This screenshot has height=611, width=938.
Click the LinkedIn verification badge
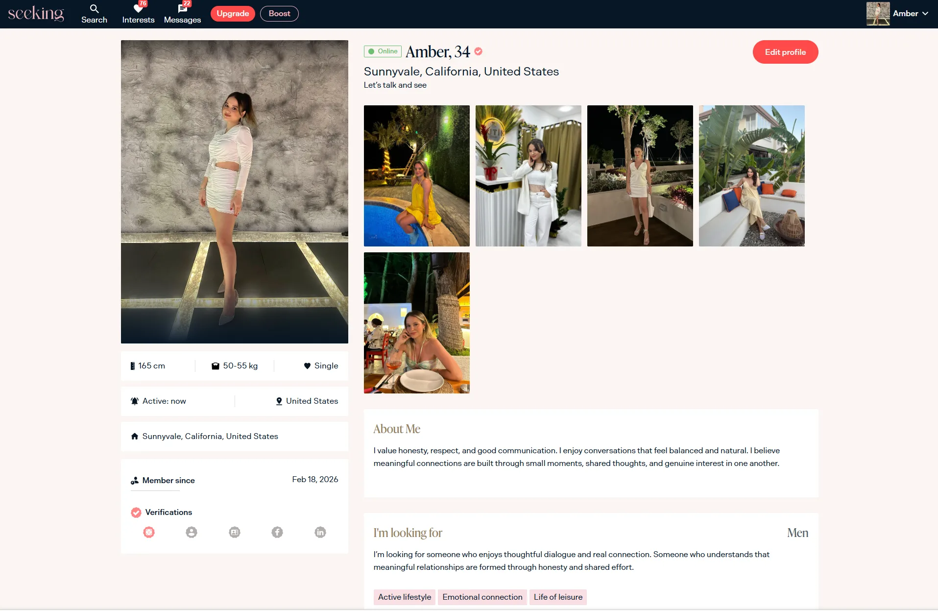coord(320,532)
